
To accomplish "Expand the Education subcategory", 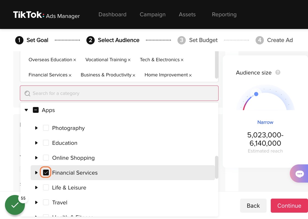I will (36, 143).
